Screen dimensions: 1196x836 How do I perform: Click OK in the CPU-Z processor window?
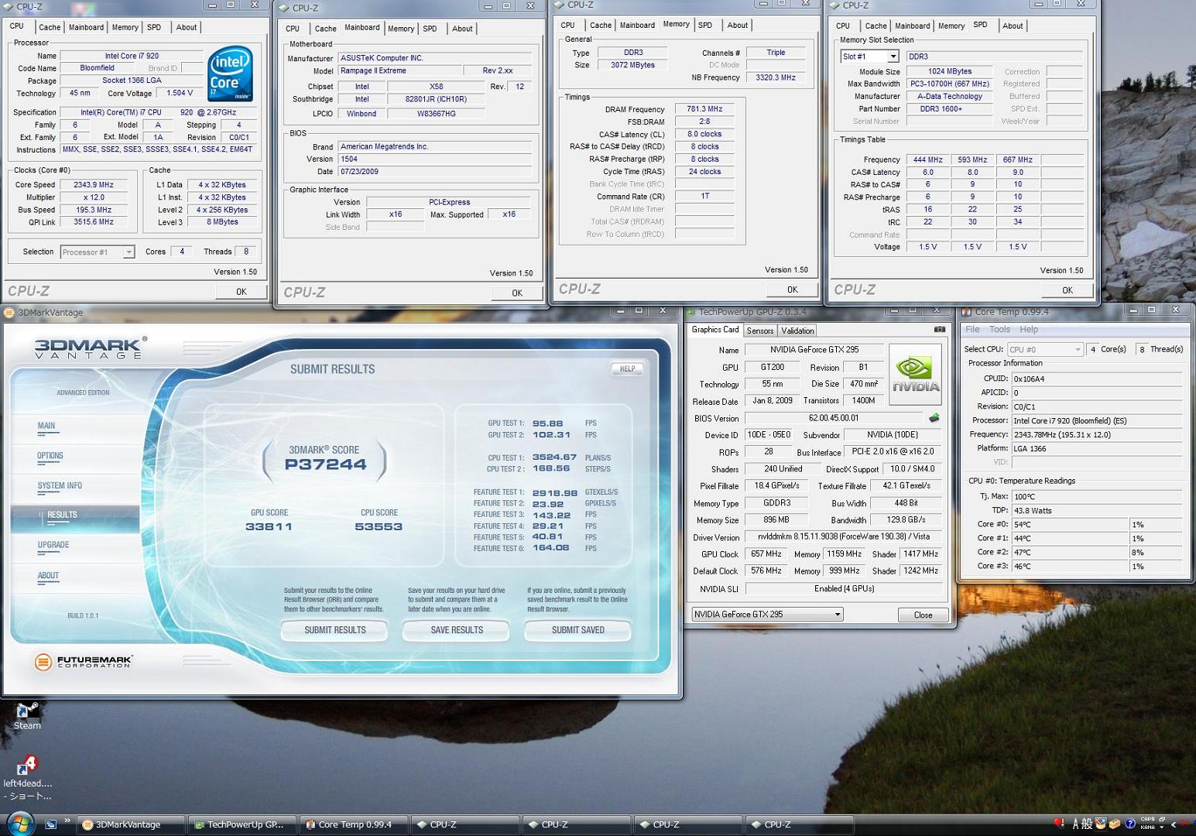click(x=242, y=291)
